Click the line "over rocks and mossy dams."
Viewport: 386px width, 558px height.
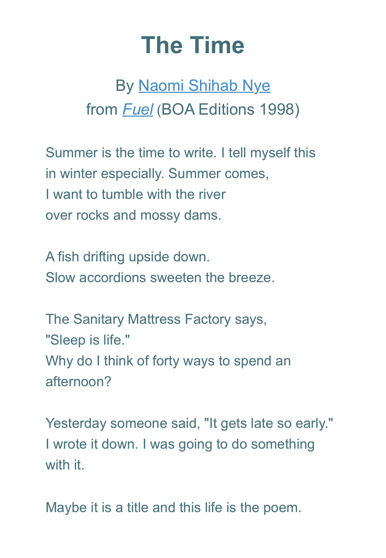coord(133,215)
